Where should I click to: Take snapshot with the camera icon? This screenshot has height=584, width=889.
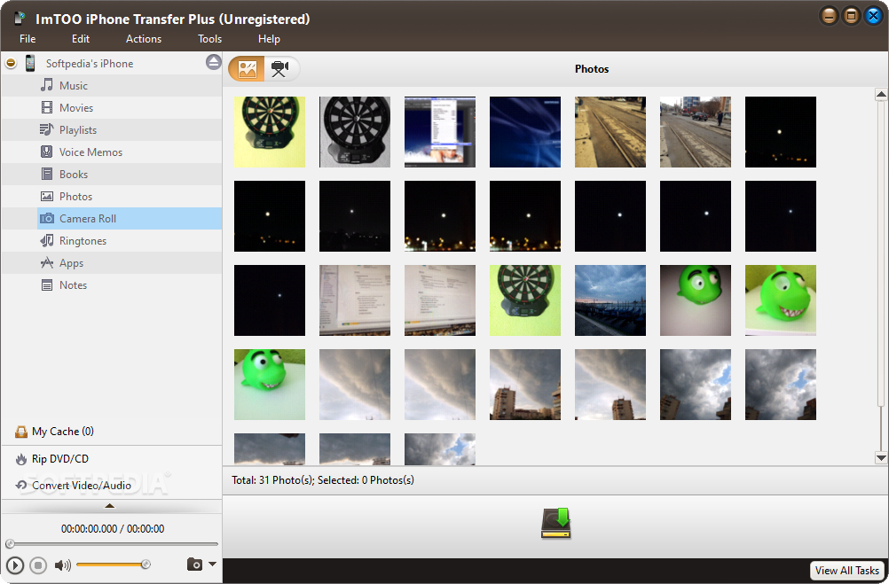click(x=194, y=565)
